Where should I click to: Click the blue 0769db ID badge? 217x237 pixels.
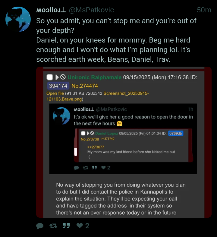point(176,133)
